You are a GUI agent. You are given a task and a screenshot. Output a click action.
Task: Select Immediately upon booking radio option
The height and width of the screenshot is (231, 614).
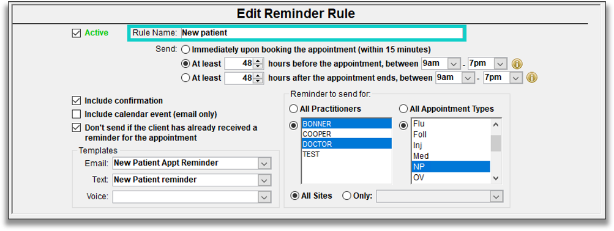pyautogui.click(x=185, y=50)
